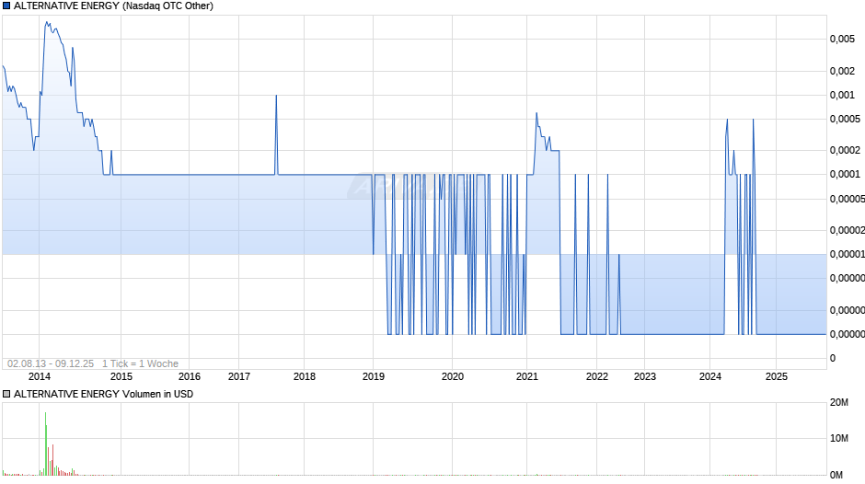Viewport: 865px width, 484px height.
Task: Click the 0,001 price axis value
Action: click(842, 95)
